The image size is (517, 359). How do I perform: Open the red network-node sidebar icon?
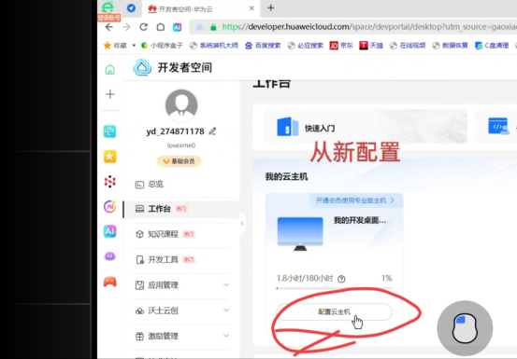109,182
